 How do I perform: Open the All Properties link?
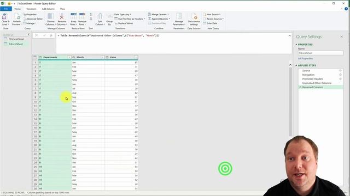(305, 58)
